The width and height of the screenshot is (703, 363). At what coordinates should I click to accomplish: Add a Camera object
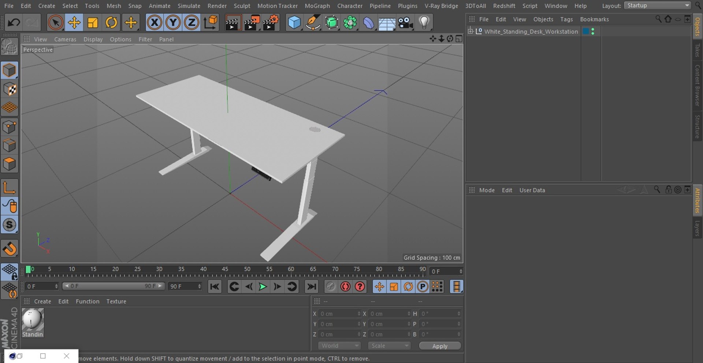406,23
